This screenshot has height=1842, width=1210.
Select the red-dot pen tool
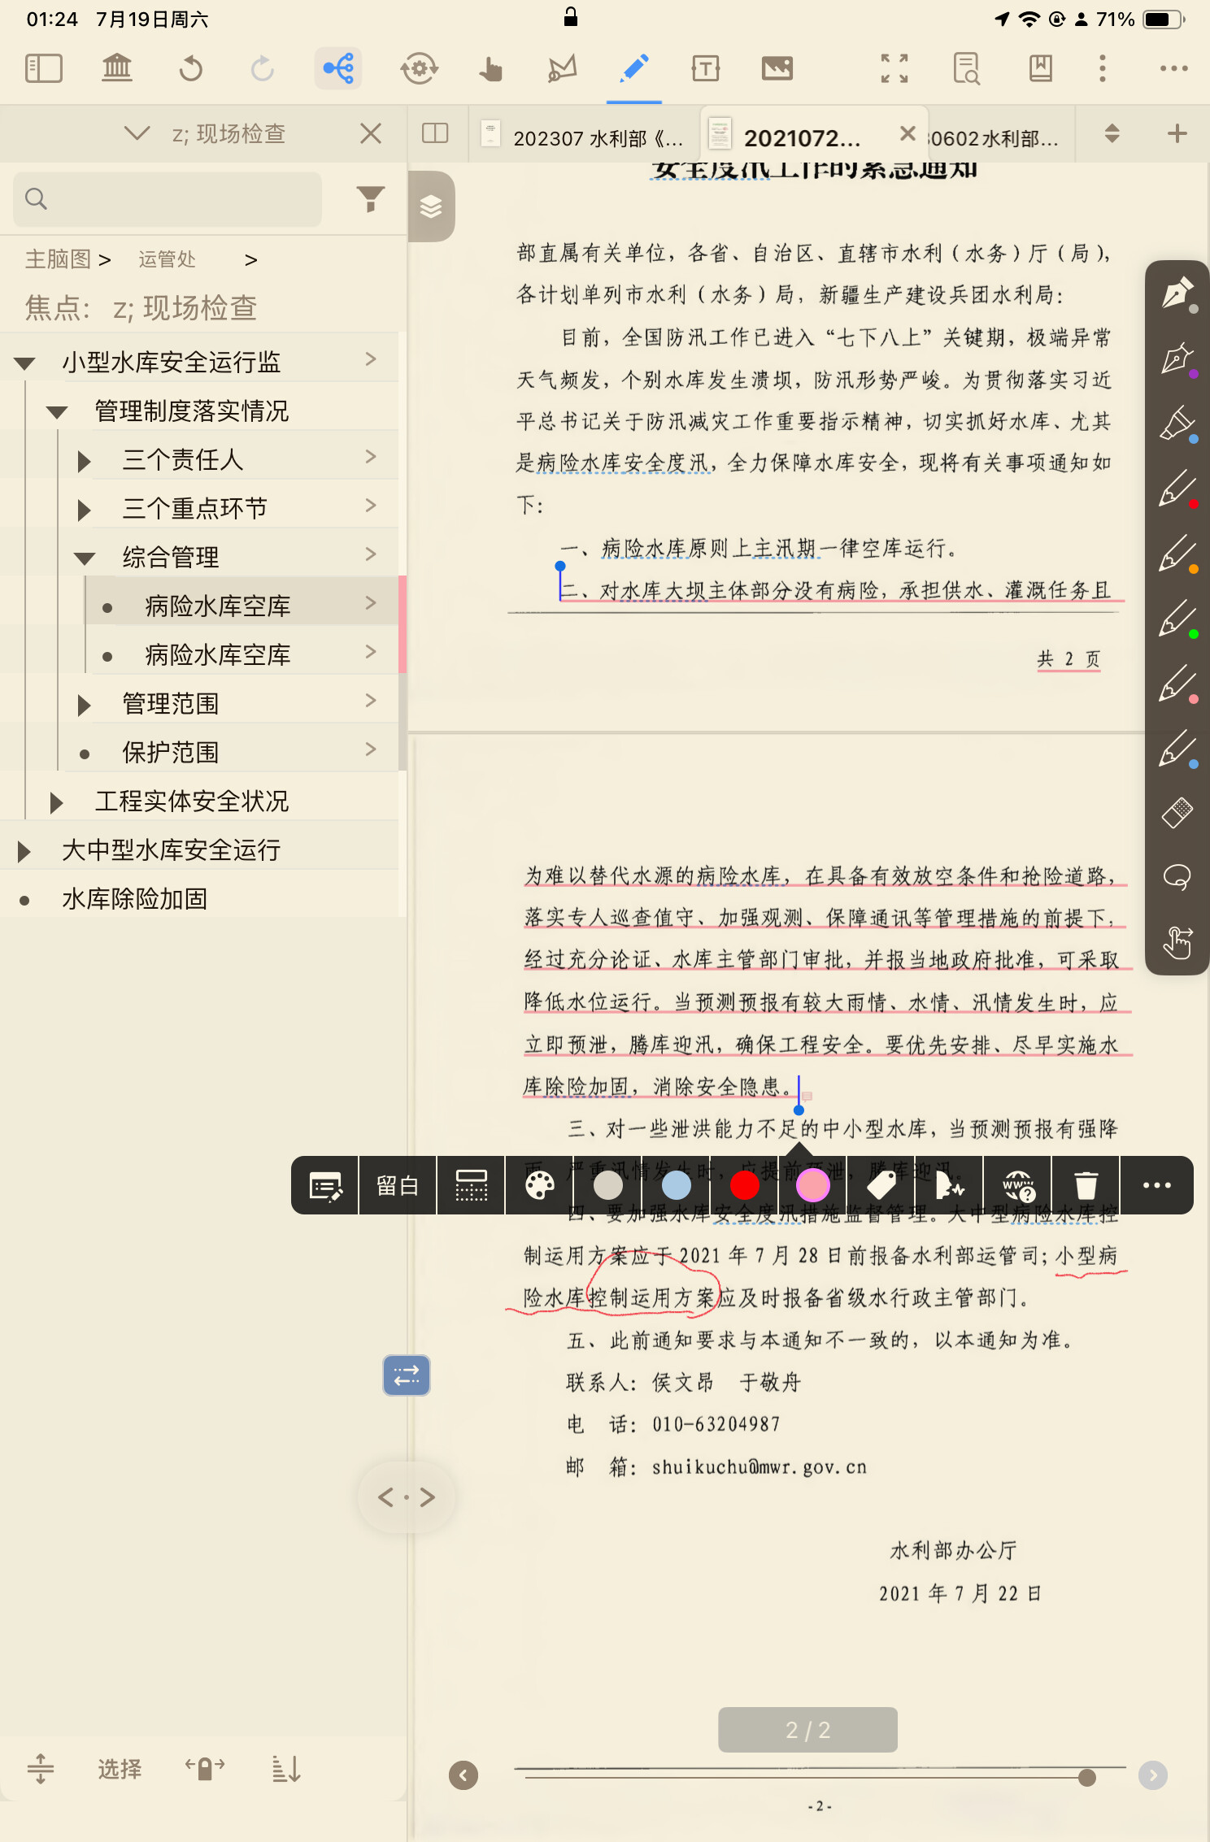tap(1177, 488)
